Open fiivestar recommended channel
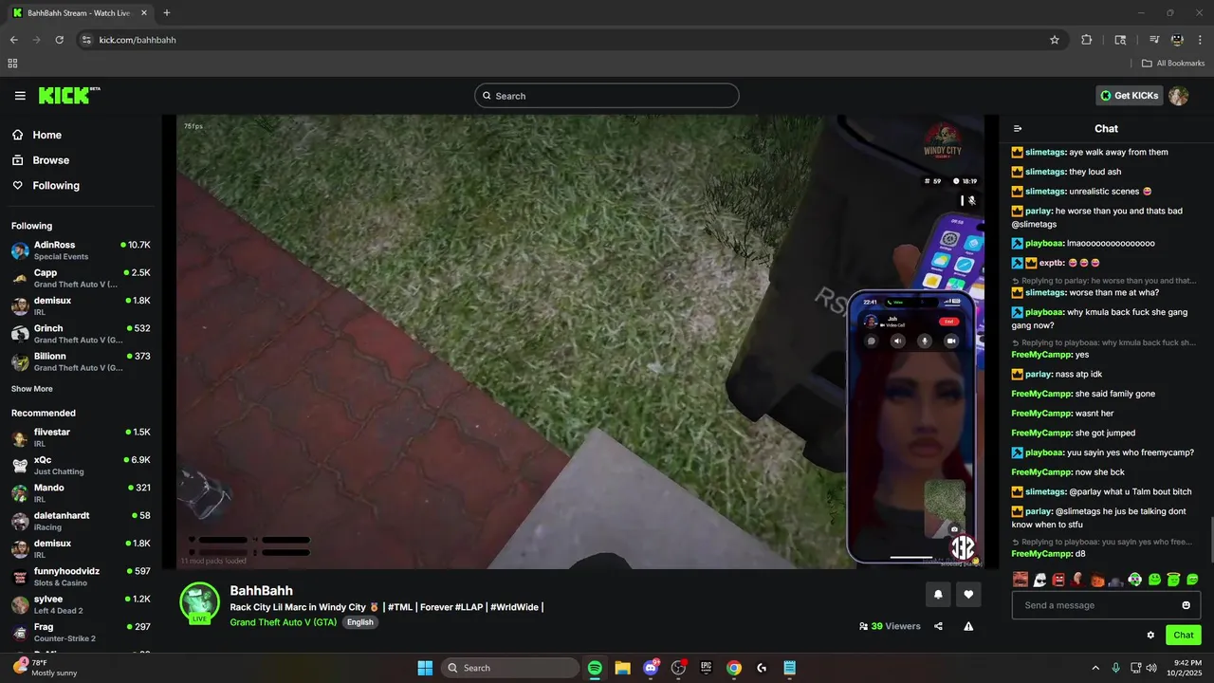 click(x=81, y=437)
